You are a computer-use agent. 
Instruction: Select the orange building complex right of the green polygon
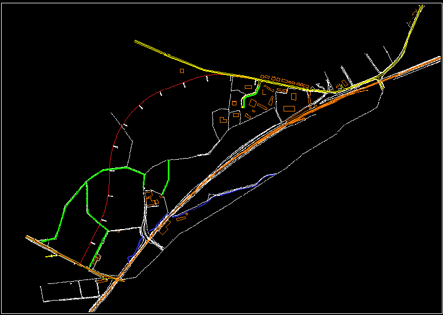(151, 199)
